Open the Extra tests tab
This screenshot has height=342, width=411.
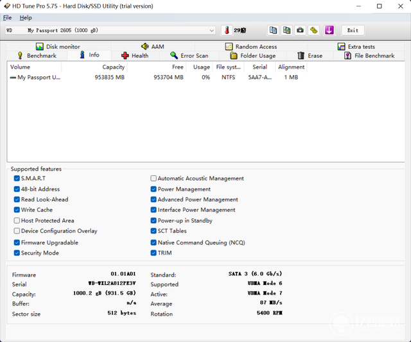pos(356,47)
